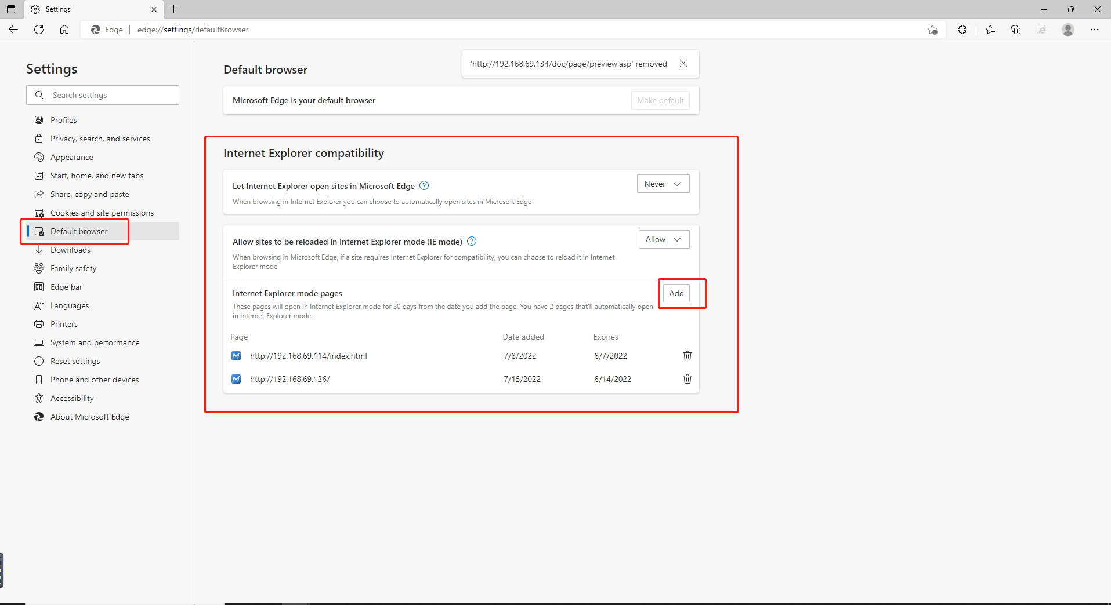Delete the 192.168.69.126 page entry

(687, 379)
